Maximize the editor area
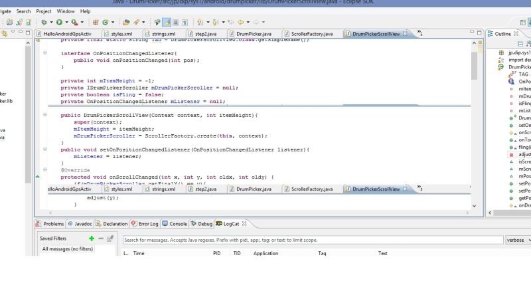531x291 pixels. pos(479,33)
